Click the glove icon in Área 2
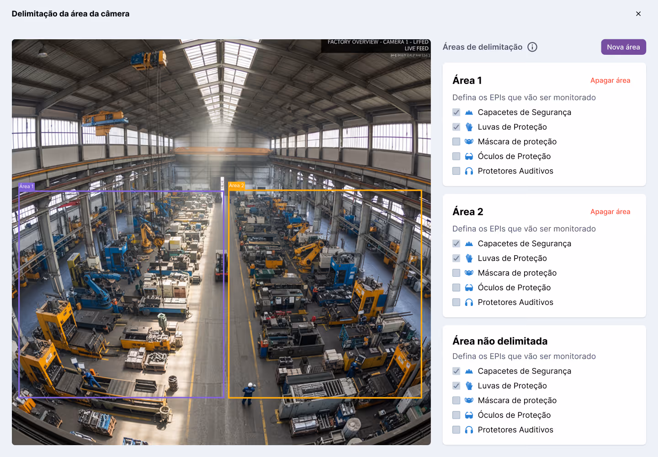Screen dimensions: 658x457 coord(469,258)
